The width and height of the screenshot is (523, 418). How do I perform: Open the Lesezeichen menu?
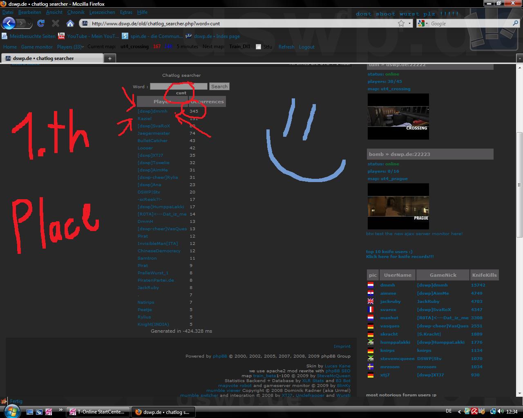point(102,12)
